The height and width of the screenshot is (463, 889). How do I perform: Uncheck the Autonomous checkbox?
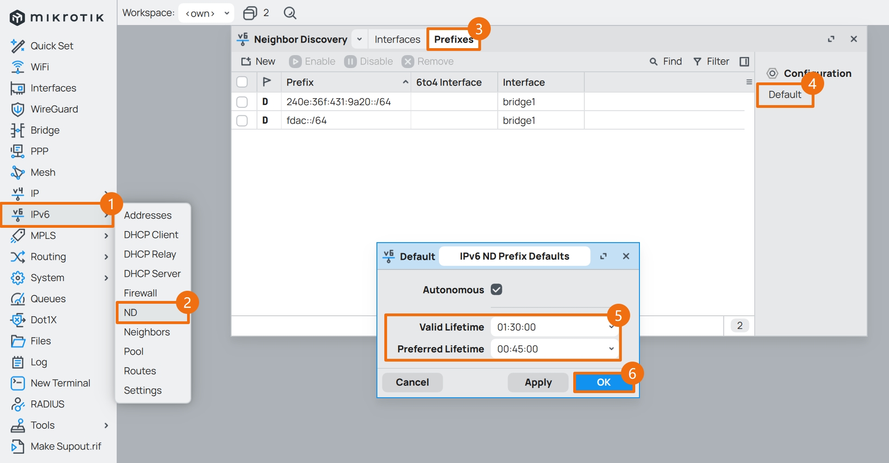[496, 290]
